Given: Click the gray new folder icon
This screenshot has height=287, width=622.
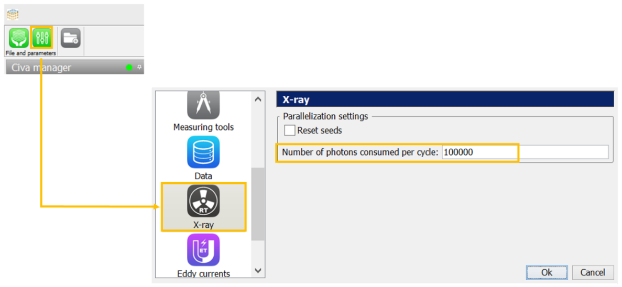Looking at the screenshot, I should 71,38.
